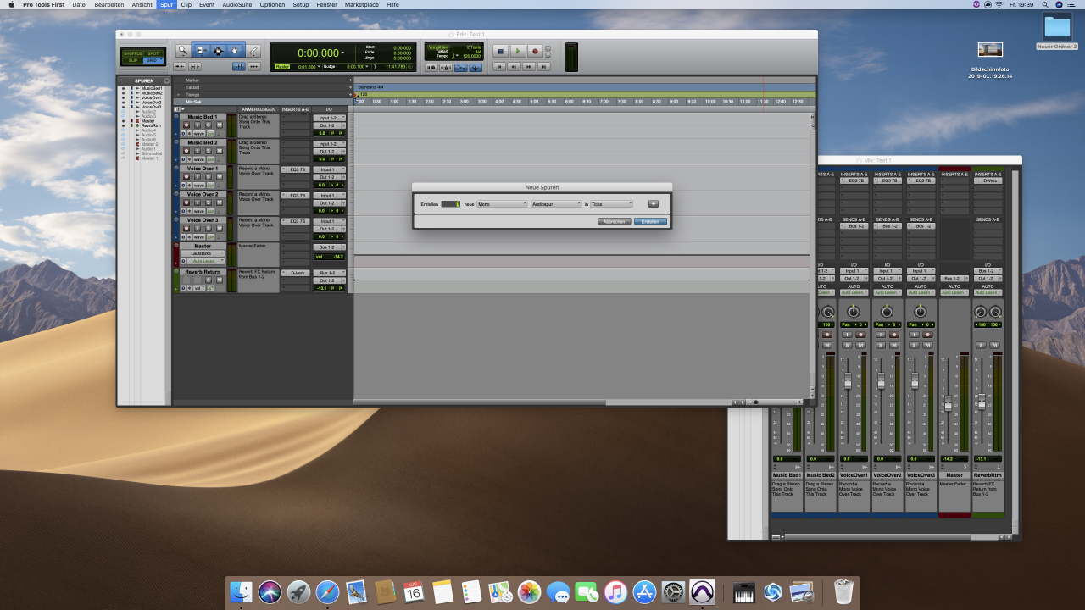Viewport: 1085px width, 610px height.
Task: Open Safari from the Dock
Action: click(327, 591)
